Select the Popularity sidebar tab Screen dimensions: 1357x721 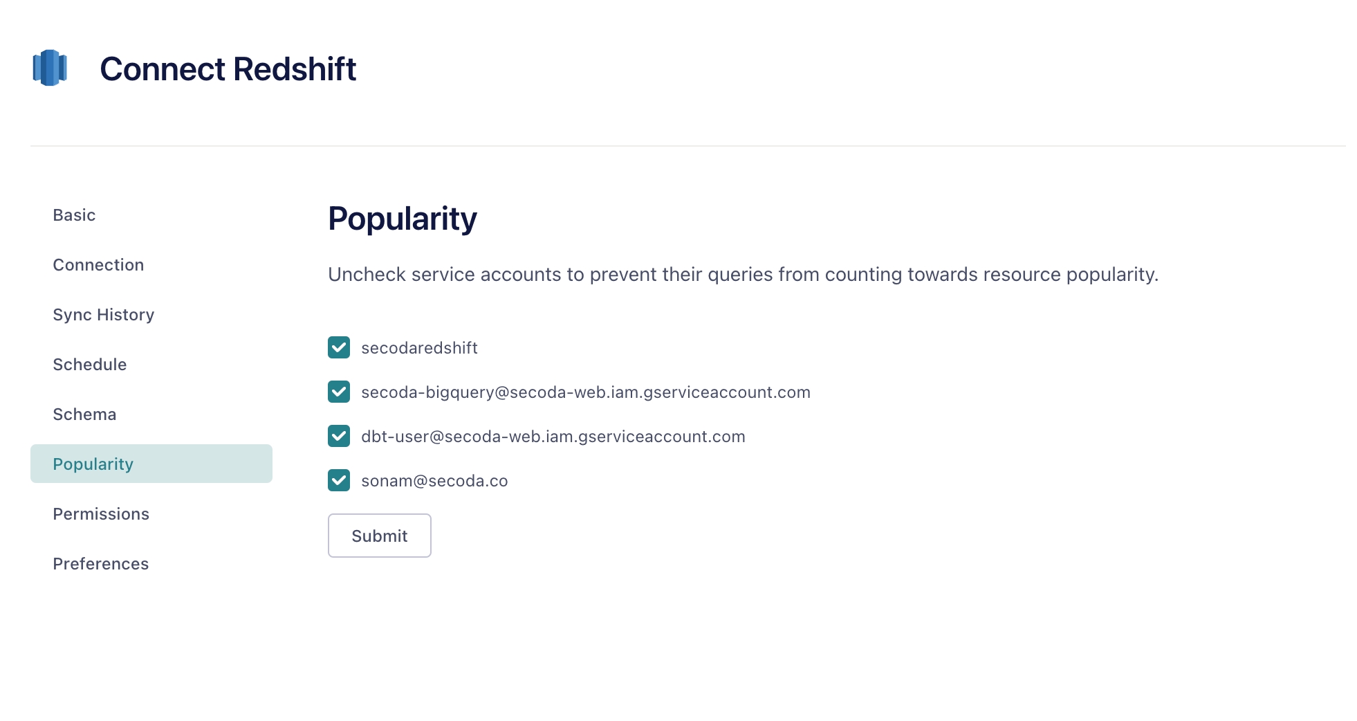coord(93,464)
